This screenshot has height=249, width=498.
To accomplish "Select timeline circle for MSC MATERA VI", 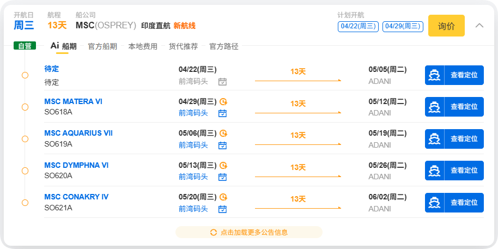I will pyautogui.click(x=25, y=107).
